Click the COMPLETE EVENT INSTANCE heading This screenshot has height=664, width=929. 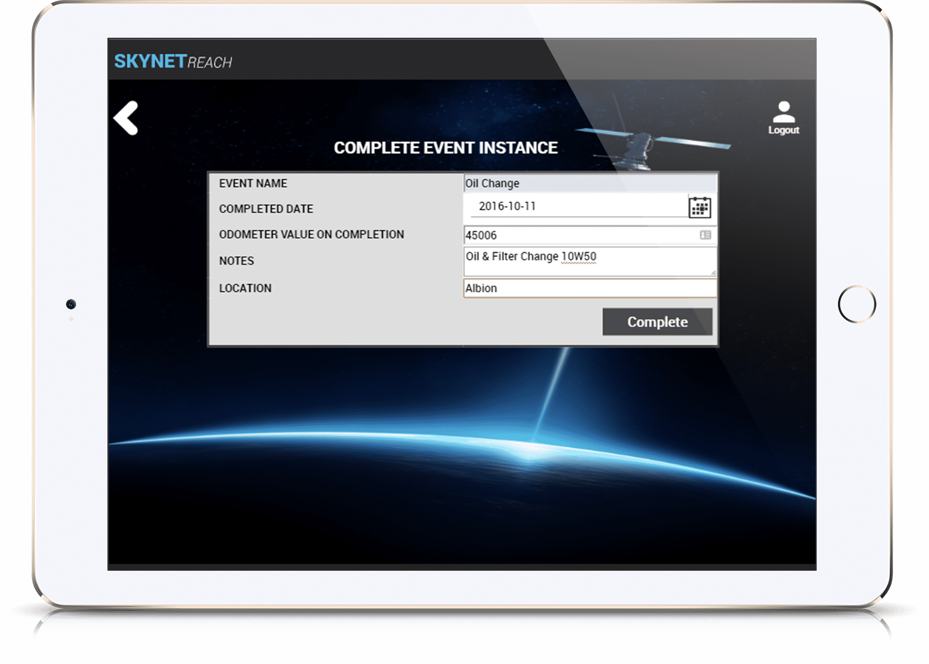click(445, 148)
